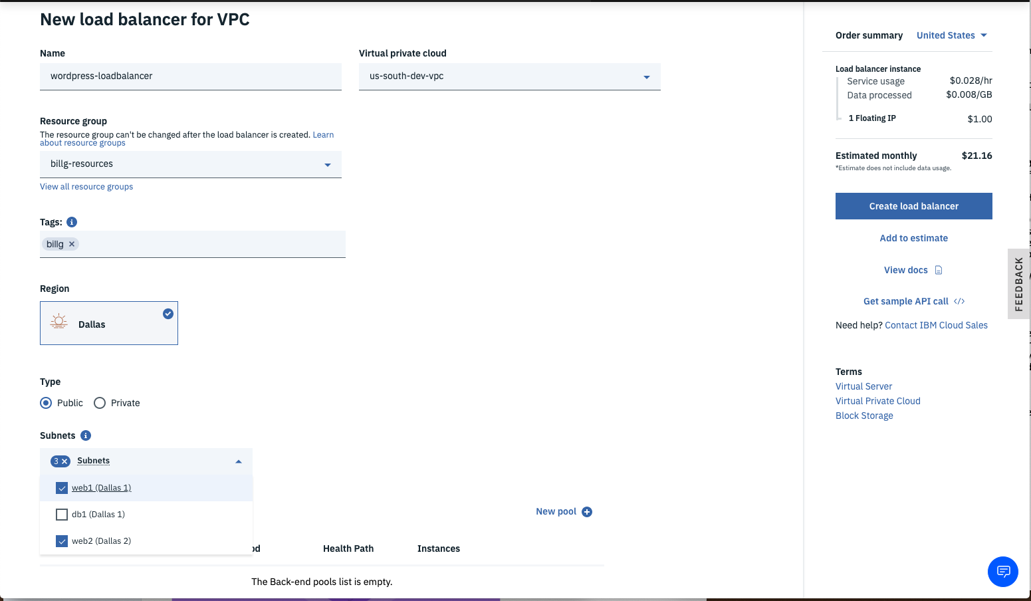Click the Tags info icon

click(72, 222)
